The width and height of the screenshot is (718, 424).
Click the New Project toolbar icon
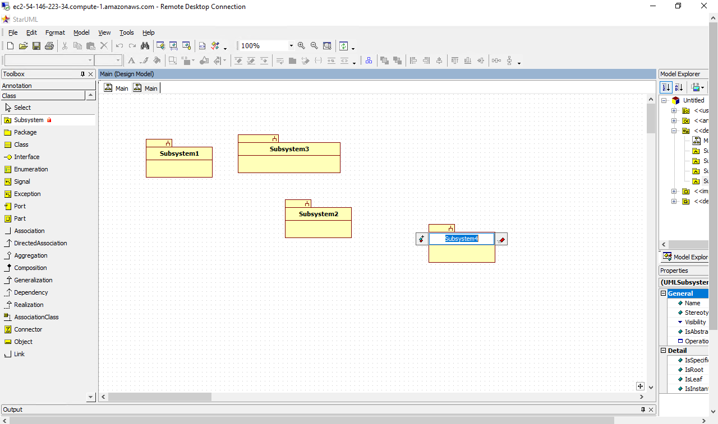[x=10, y=46]
